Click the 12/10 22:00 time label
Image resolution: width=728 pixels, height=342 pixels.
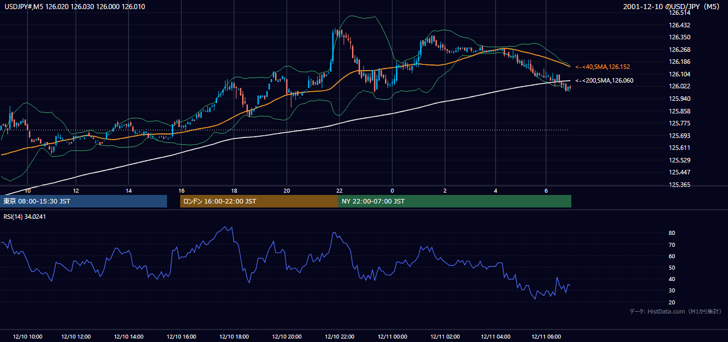339,337
